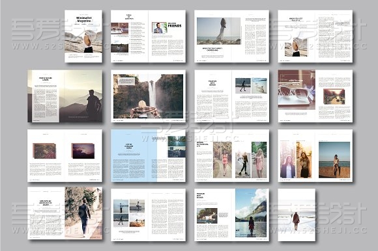Click the back cover single page
Viewport: 378px width, 251px height.
tap(297, 215)
